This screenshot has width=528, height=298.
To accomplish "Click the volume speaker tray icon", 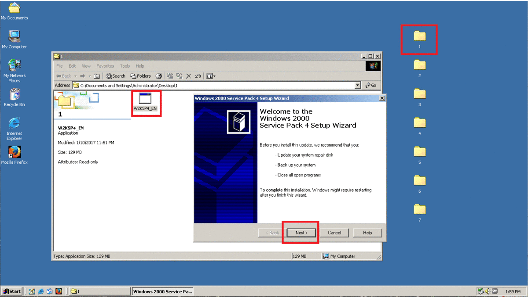I will [488, 291].
